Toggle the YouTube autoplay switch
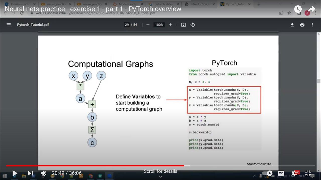This screenshot has height=180, width=321. click(267, 173)
